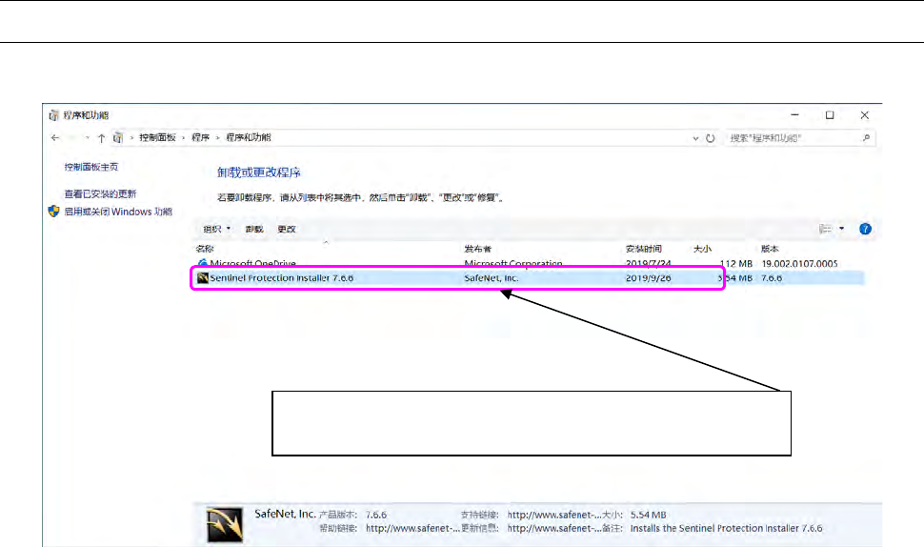This screenshot has height=547, width=924.
Task: Change view with the view options icon
Action: tap(826, 229)
